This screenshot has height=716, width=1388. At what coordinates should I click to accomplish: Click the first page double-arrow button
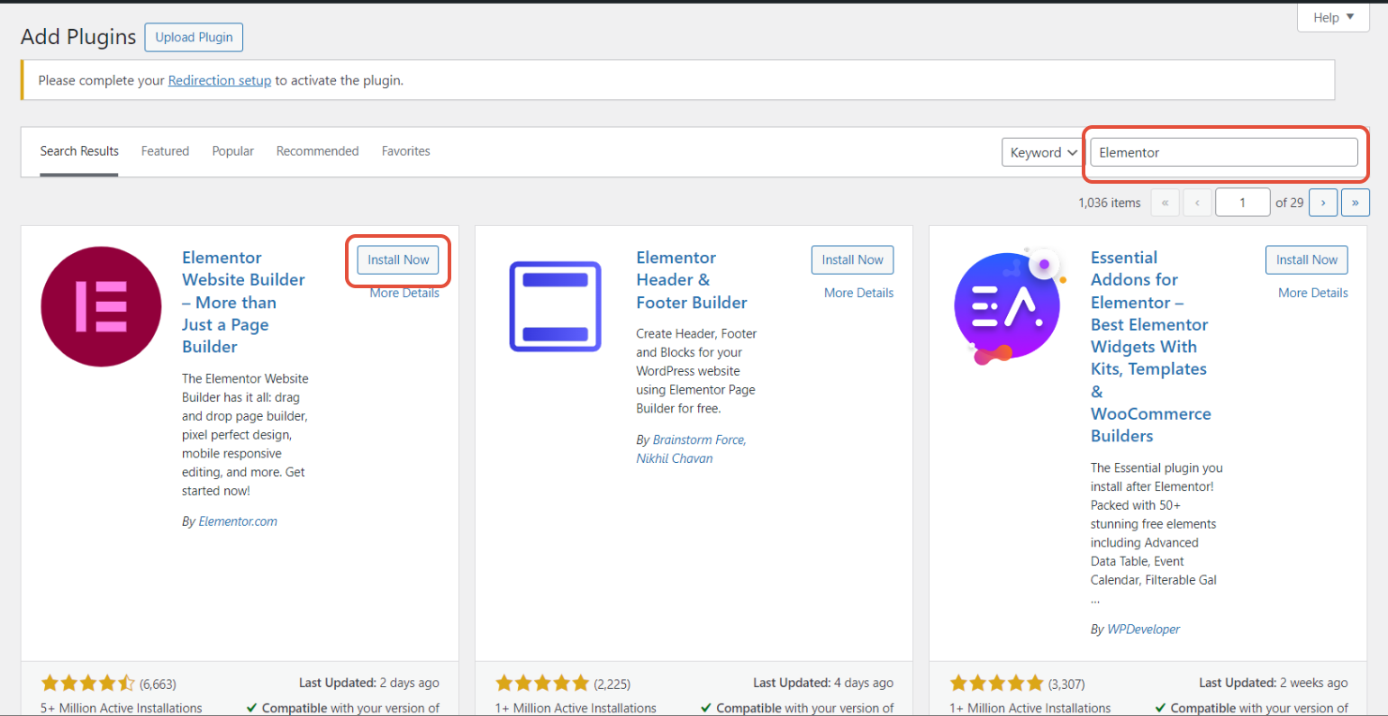point(1165,203)
